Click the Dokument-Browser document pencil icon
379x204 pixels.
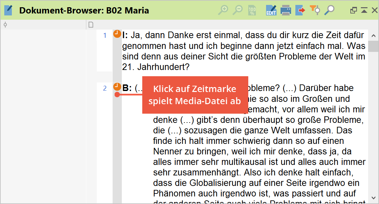click(8, 11)
